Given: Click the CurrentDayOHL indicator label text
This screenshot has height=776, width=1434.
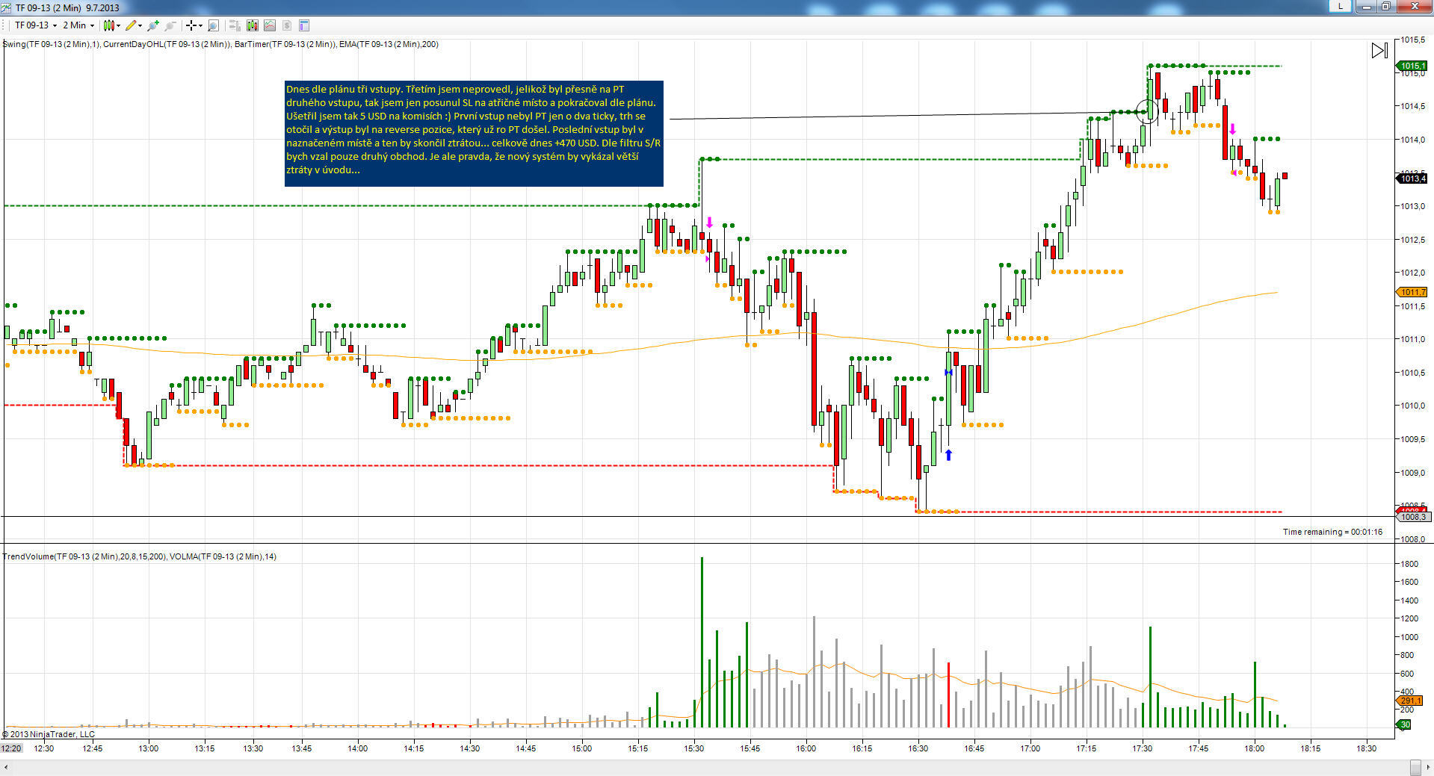Looking at the screenshot, I should pos(167,44).
